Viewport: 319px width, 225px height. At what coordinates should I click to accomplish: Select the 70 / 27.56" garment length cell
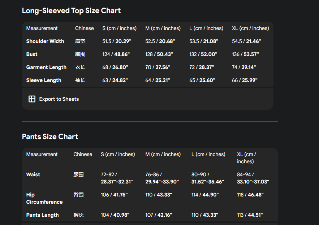click(x=158, y=67)
